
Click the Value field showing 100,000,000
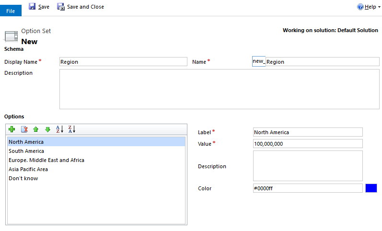click(x=308, y=143)
